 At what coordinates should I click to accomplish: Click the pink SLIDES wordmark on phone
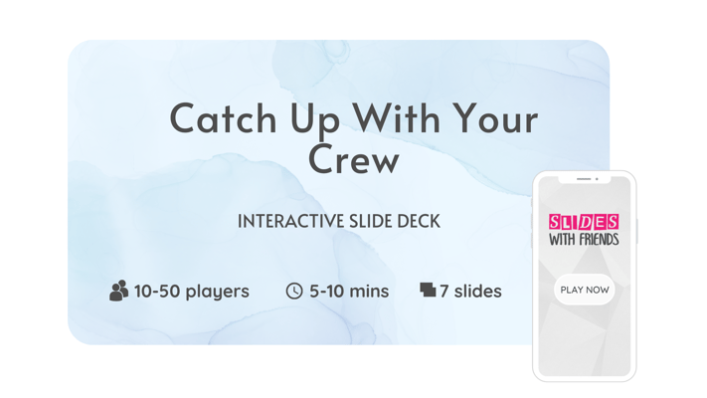(584, 222)
